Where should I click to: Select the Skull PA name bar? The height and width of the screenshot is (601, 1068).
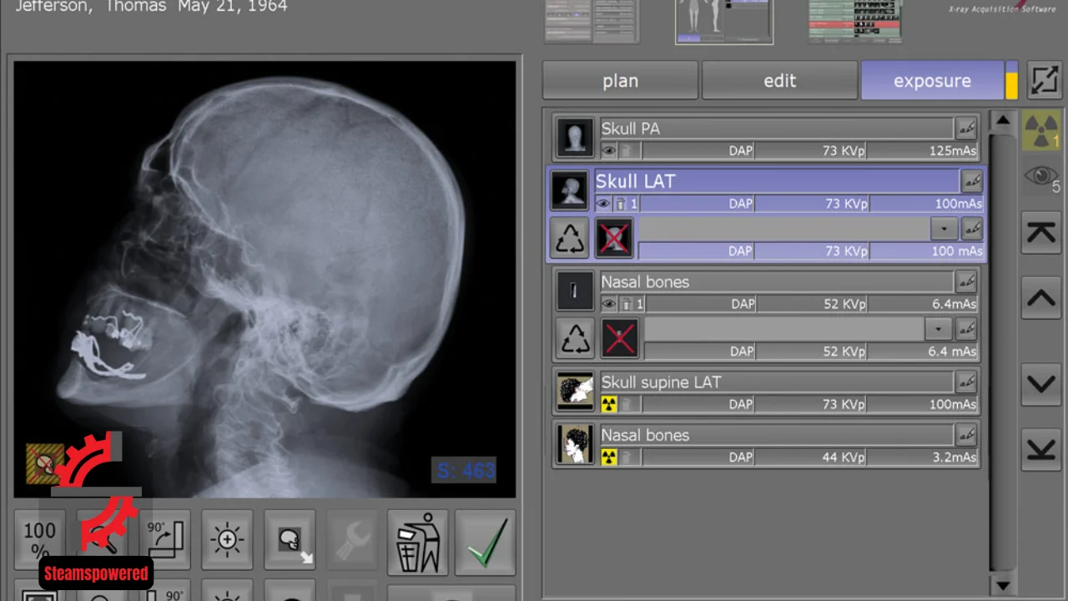pos(776,129)
